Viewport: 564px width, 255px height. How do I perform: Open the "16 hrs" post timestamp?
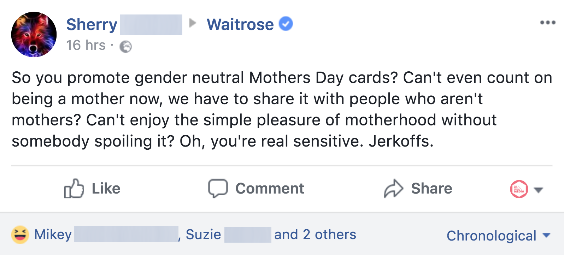[x=86, y=46]
